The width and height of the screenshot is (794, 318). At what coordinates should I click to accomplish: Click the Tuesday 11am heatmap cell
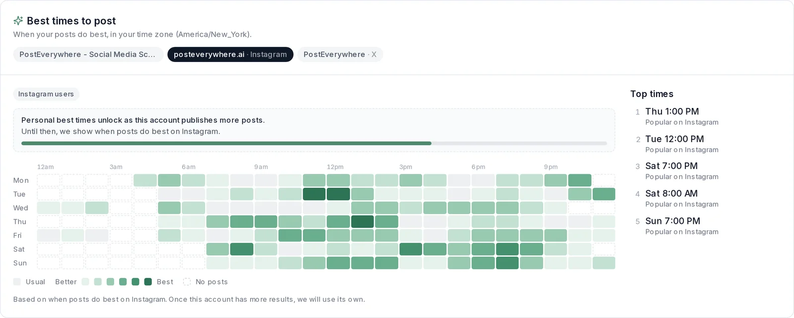[314, 194]
